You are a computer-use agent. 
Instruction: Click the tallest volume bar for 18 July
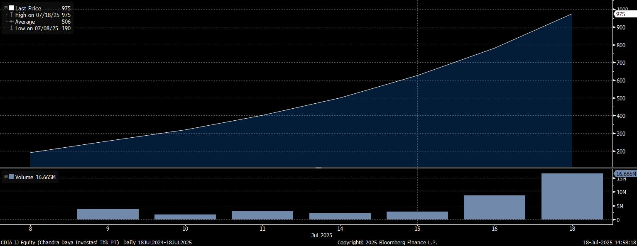pos(572,197)
